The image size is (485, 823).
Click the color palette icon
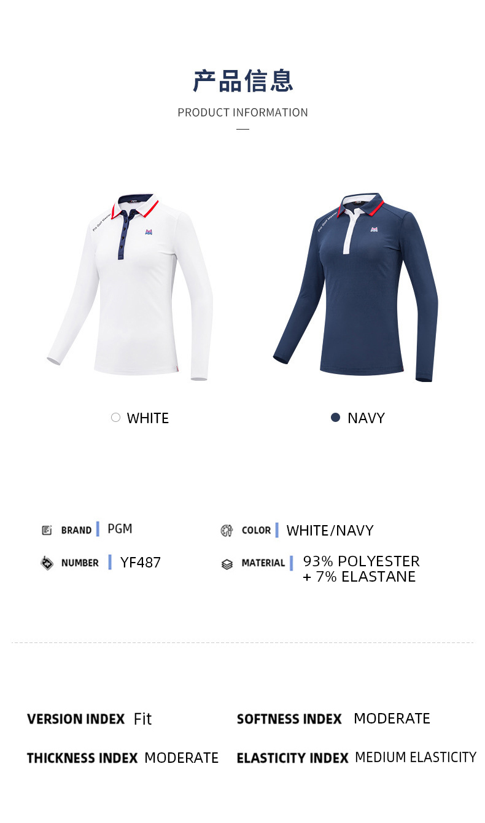pyautogui.click(x=227, y=531)
